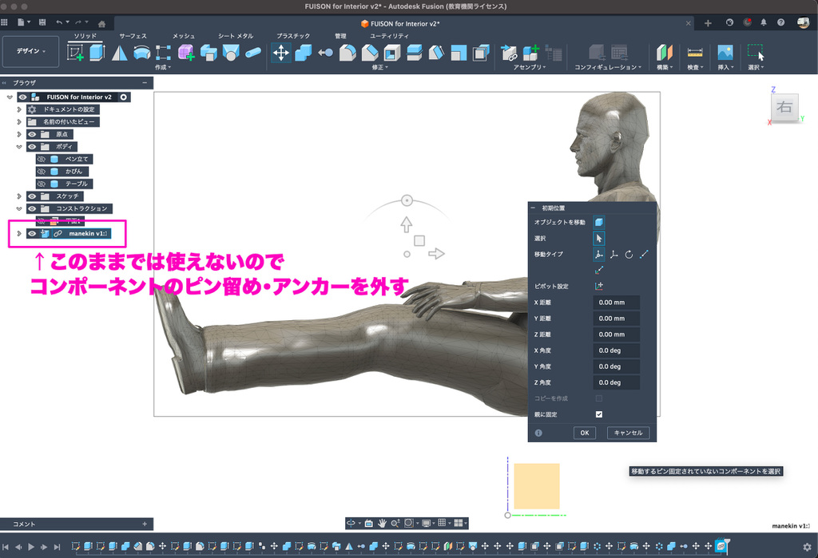
Task: Expand the manekin v1 tree node
Action: (18, 233)
